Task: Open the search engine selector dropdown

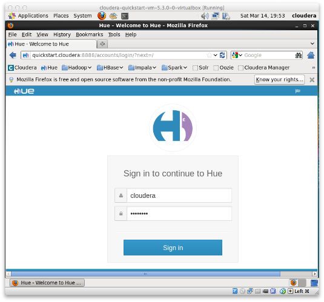Action: tap(237, 55)
